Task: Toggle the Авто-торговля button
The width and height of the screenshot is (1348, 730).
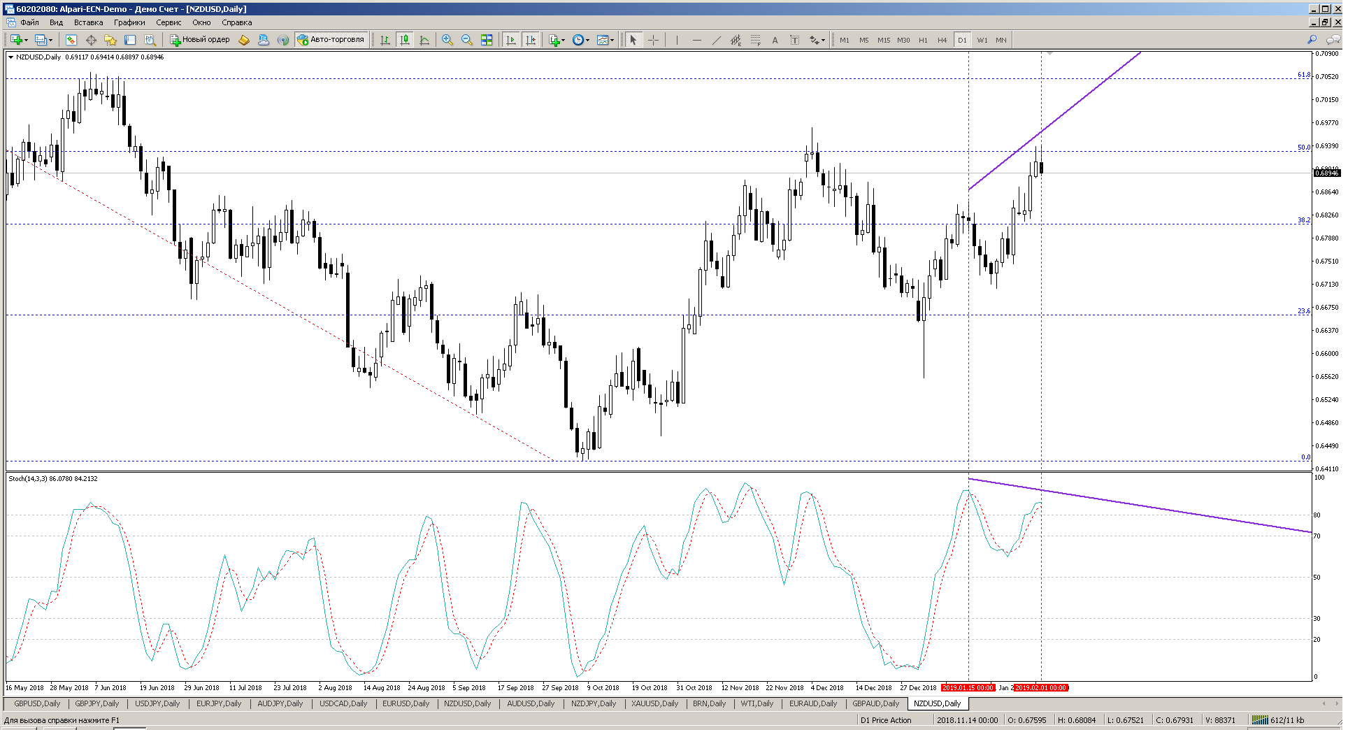Action: (x=331, y=40)
